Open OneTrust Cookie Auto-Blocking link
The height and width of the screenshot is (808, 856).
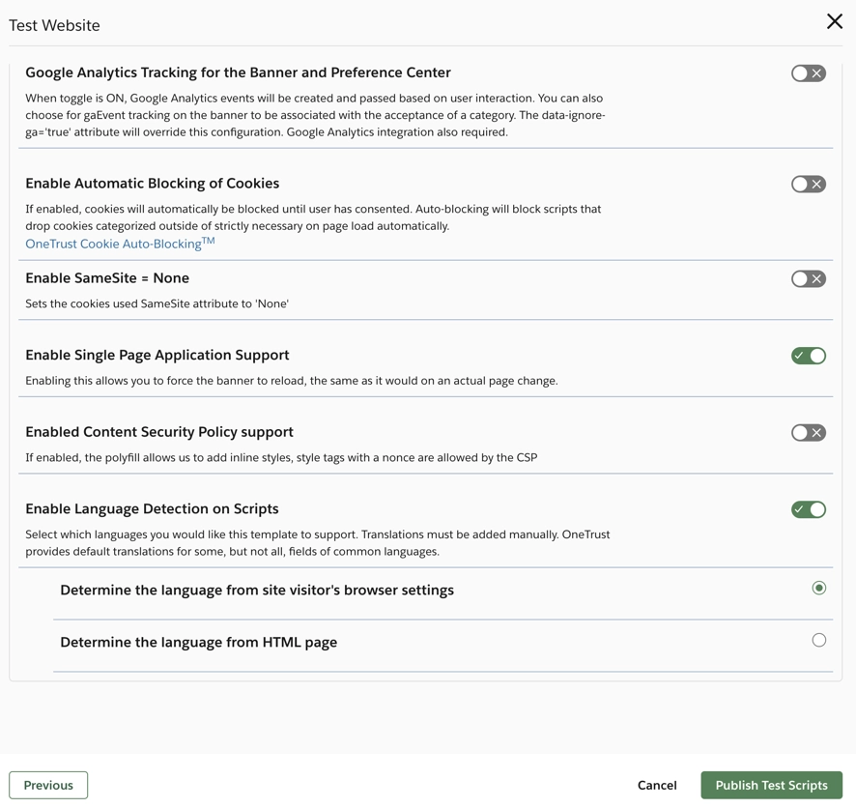pos(120,243)
